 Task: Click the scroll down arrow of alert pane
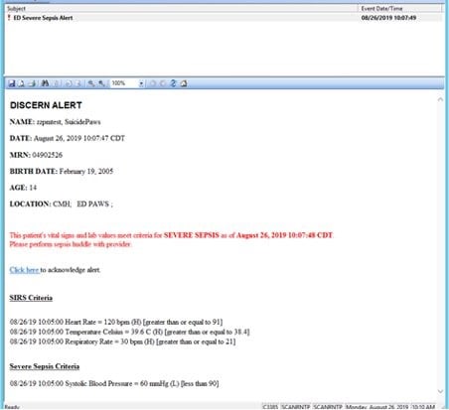pyautogui.click(x=440, y=391)
